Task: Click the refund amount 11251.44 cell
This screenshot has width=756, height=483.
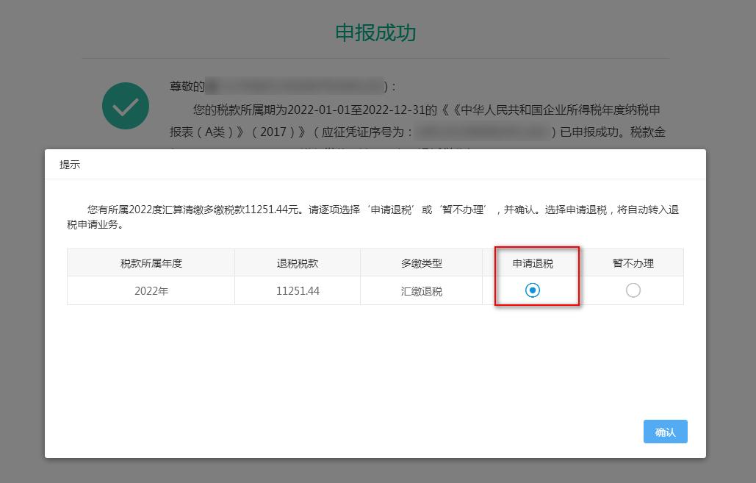Action: click(x=297, y=290)
